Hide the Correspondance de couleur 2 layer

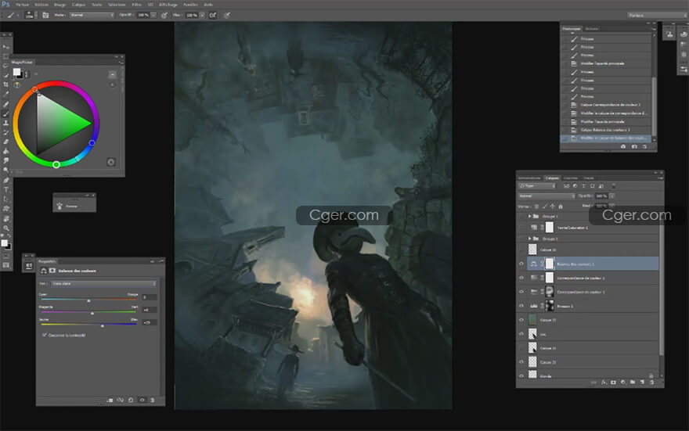coord(521,278)
